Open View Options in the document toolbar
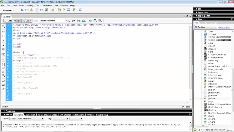 95,21
